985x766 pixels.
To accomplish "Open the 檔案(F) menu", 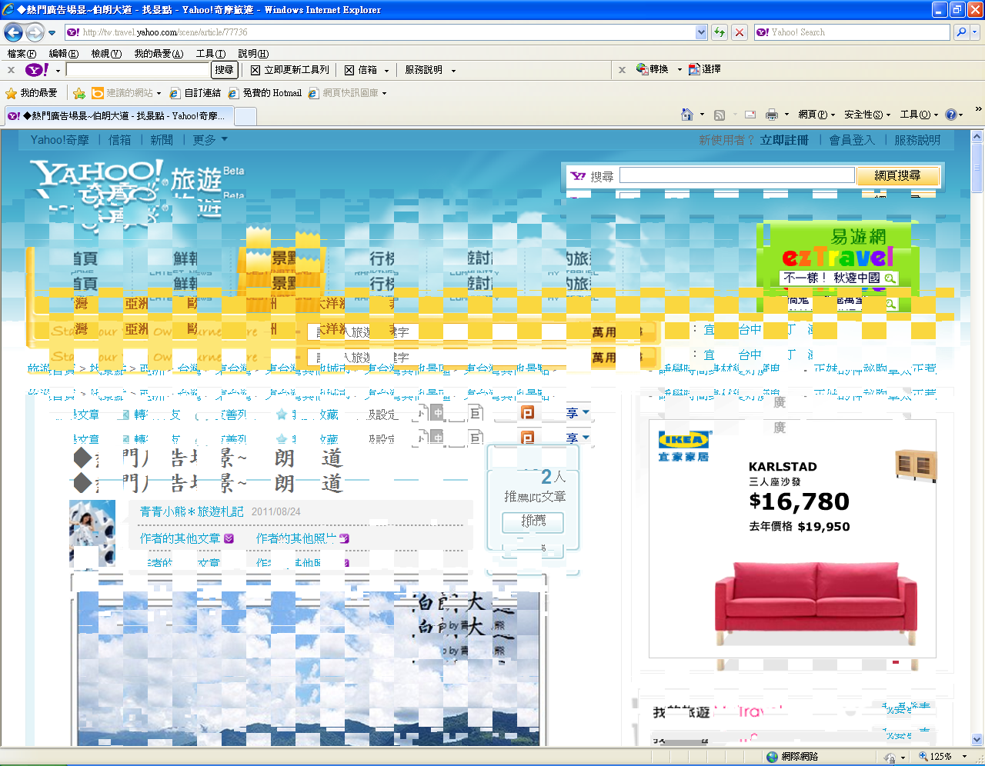I will pyautogui.click(x=22, y=54).
